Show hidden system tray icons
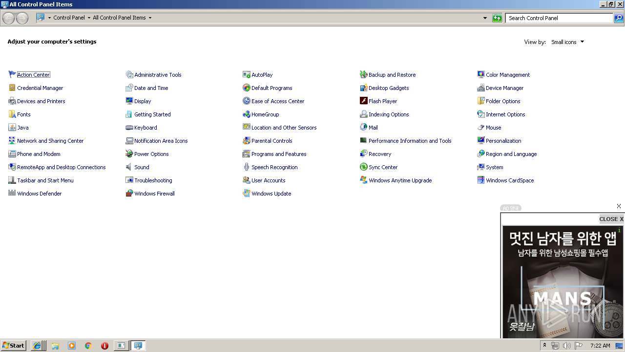The height and width of the screenshot is (352, 625). (544, 345)
